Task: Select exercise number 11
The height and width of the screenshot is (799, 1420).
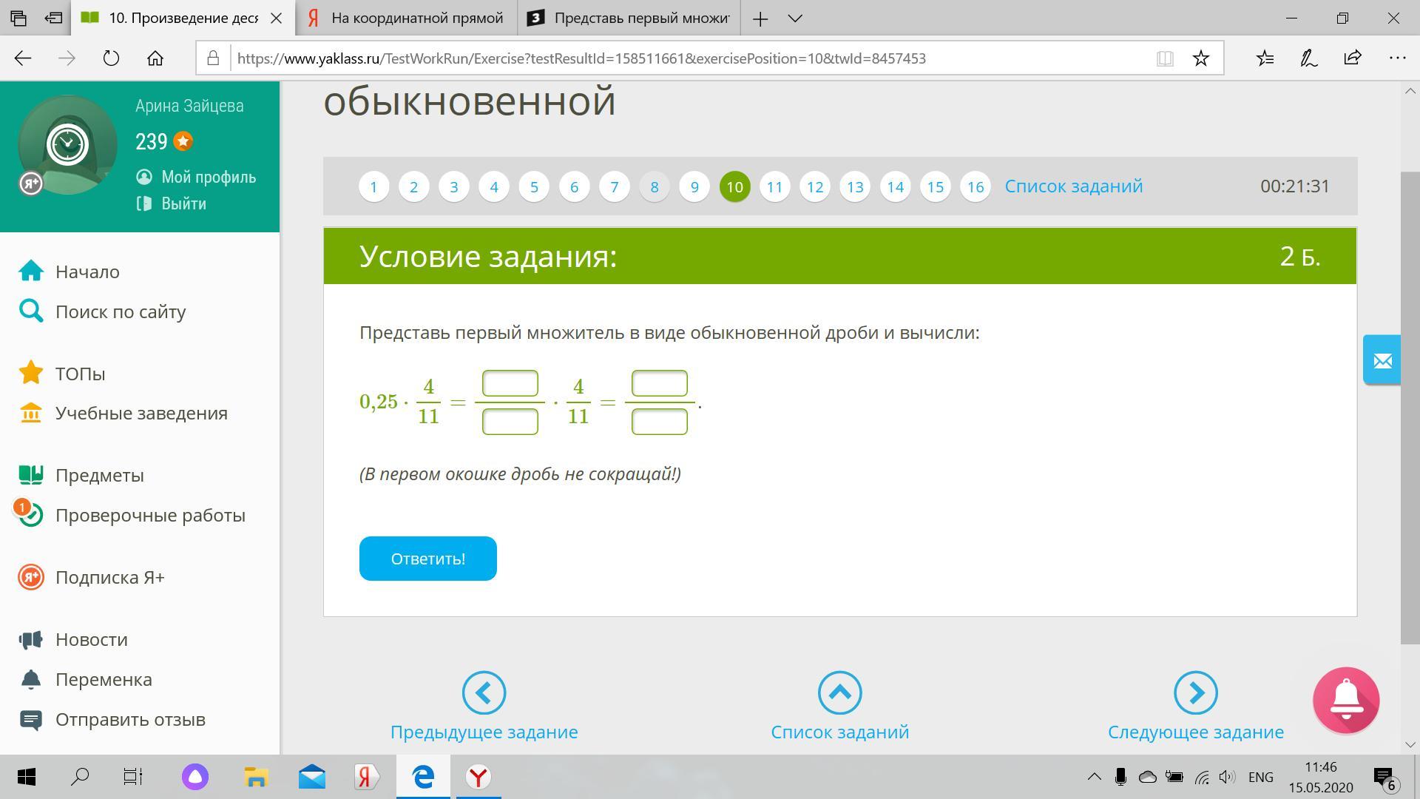Action: click(774, 186)
